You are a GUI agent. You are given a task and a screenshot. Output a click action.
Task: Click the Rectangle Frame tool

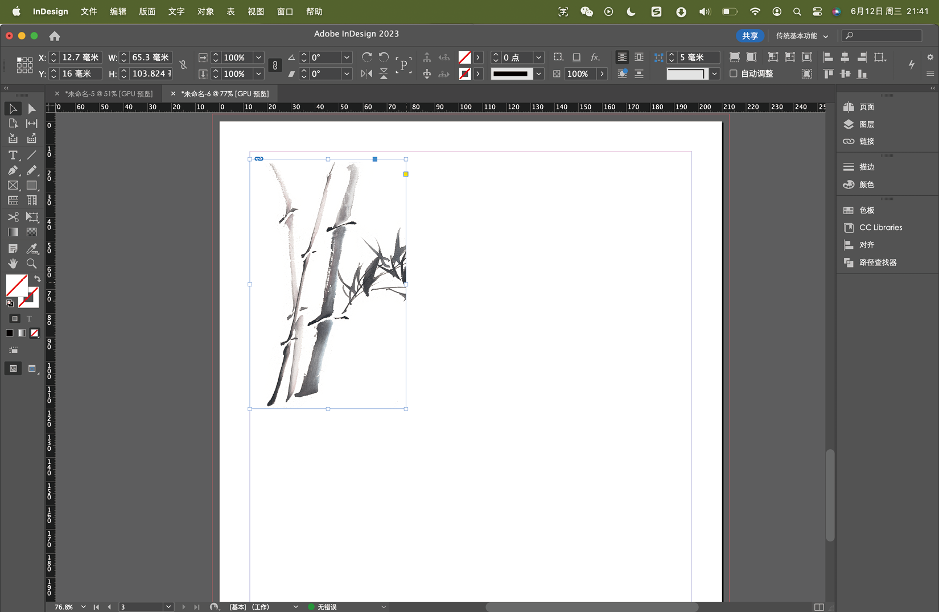click(13, 186)
